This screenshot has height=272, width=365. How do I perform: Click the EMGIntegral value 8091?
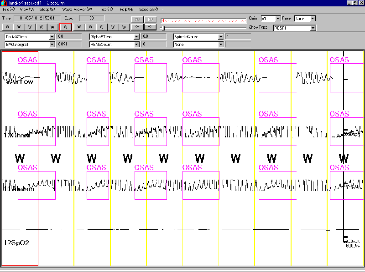69,44
